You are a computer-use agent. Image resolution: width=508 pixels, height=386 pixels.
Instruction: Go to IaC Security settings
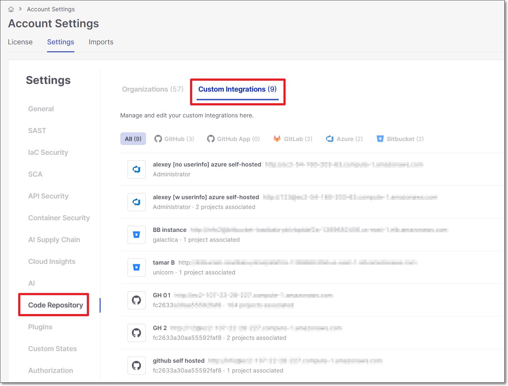point(48,153)
